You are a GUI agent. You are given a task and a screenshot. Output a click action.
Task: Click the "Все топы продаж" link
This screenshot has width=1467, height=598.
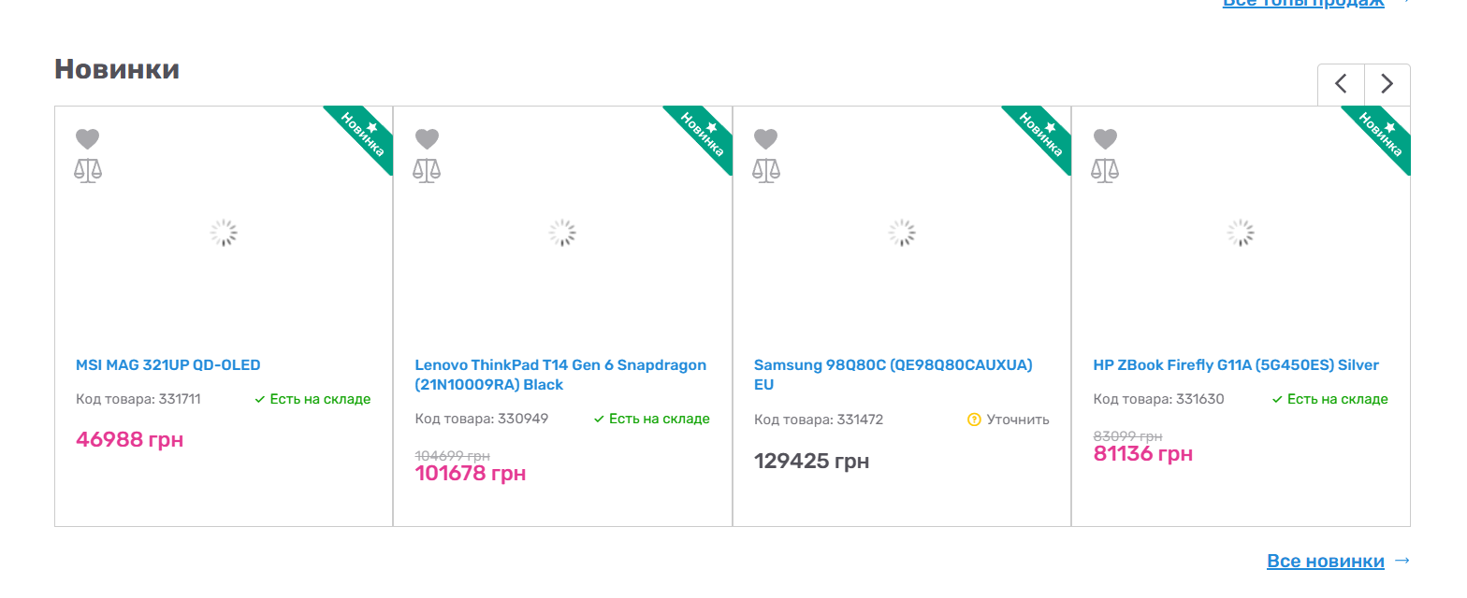[x=1303, y=4]
